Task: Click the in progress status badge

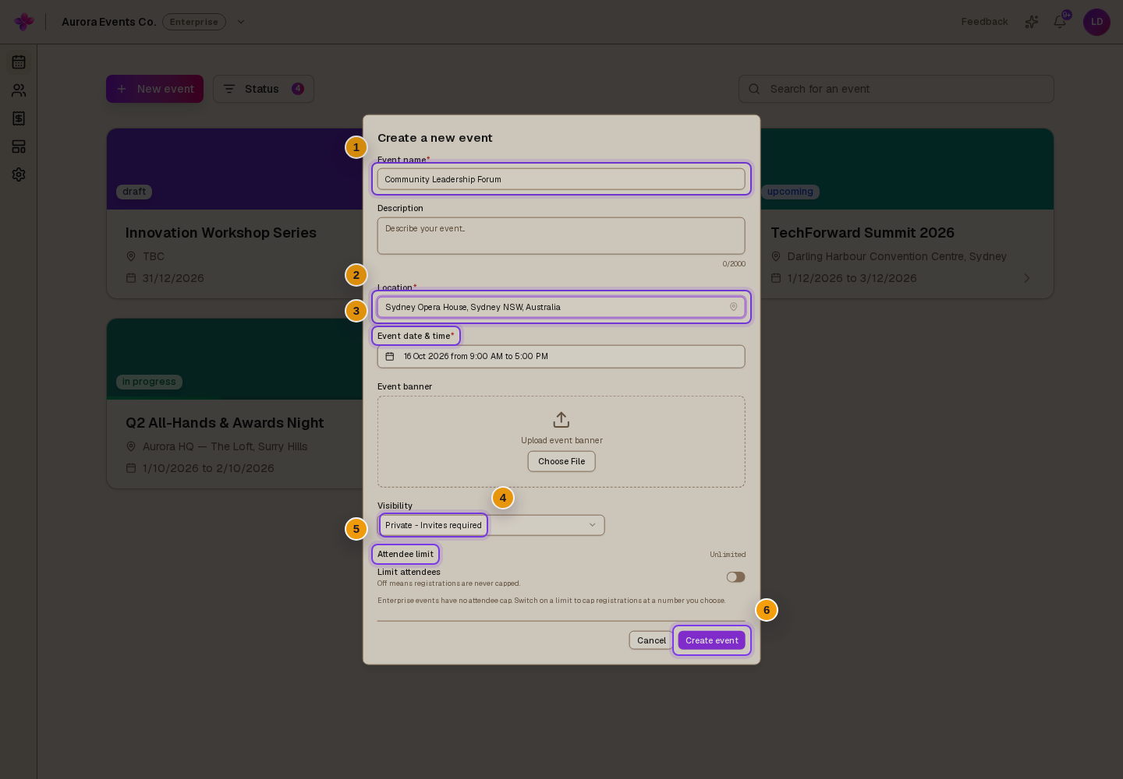Action: point(149,382)
